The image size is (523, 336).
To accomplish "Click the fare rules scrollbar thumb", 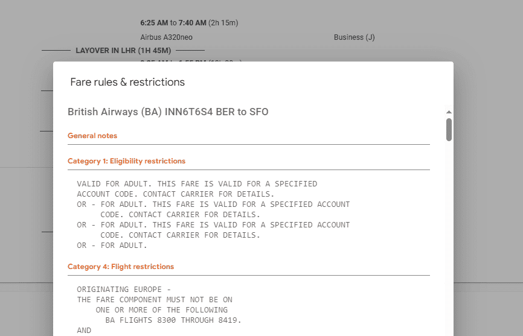I will point(449,129).
